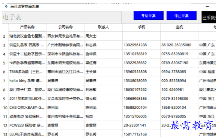Select phone cell 13922926652
Screen dimensions: 216x137
pyautogui.click(x=142, y=63)
